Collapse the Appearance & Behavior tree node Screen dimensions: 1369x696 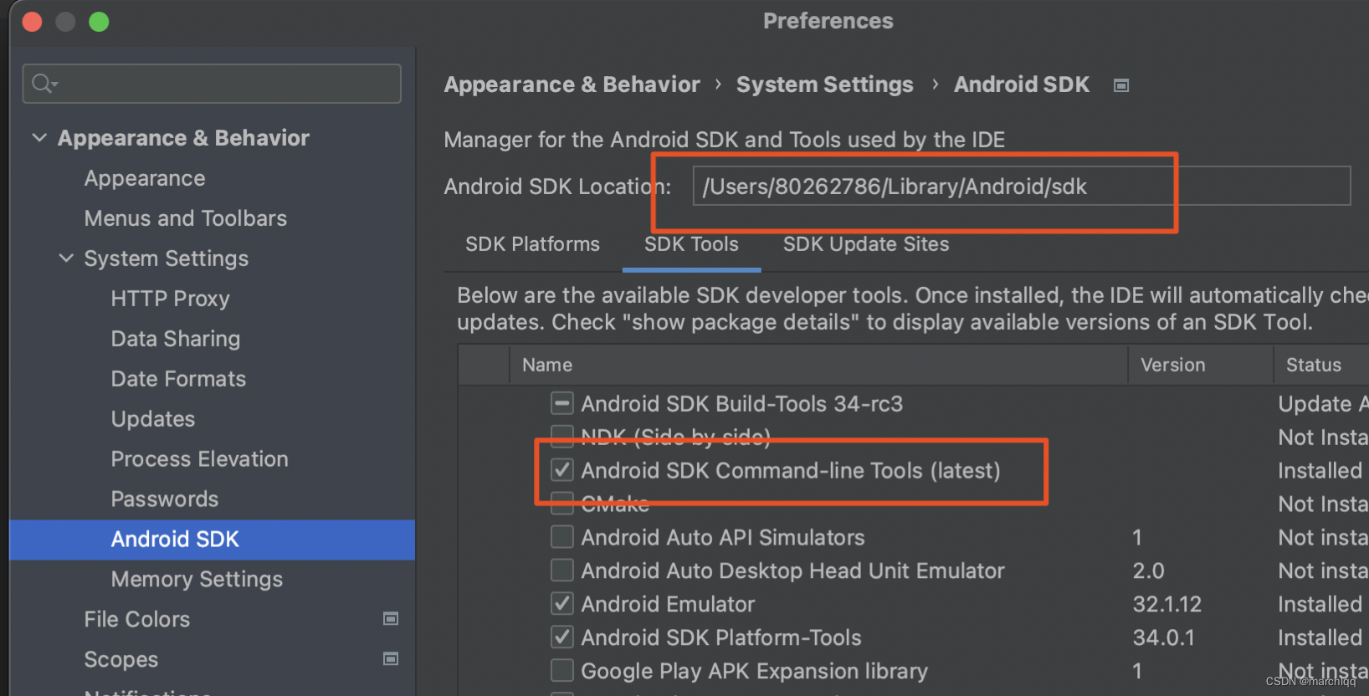[39, 137]
